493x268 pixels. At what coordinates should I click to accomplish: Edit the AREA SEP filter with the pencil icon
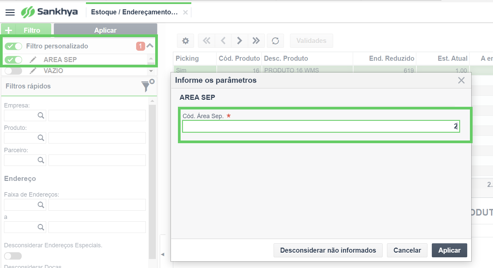tap(33, 60)
